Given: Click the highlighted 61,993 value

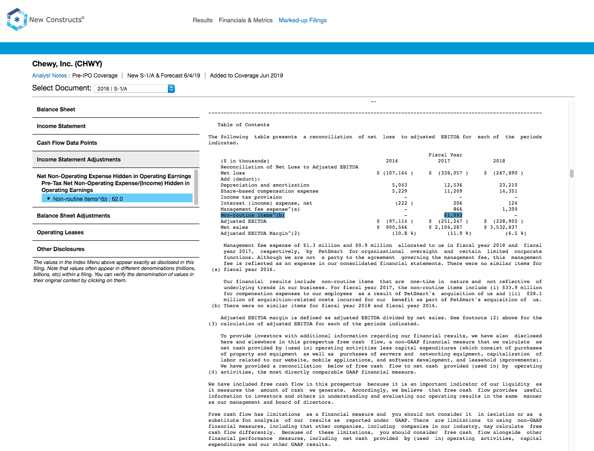Looking at the screenshot, I should click(x=453, y=215).
